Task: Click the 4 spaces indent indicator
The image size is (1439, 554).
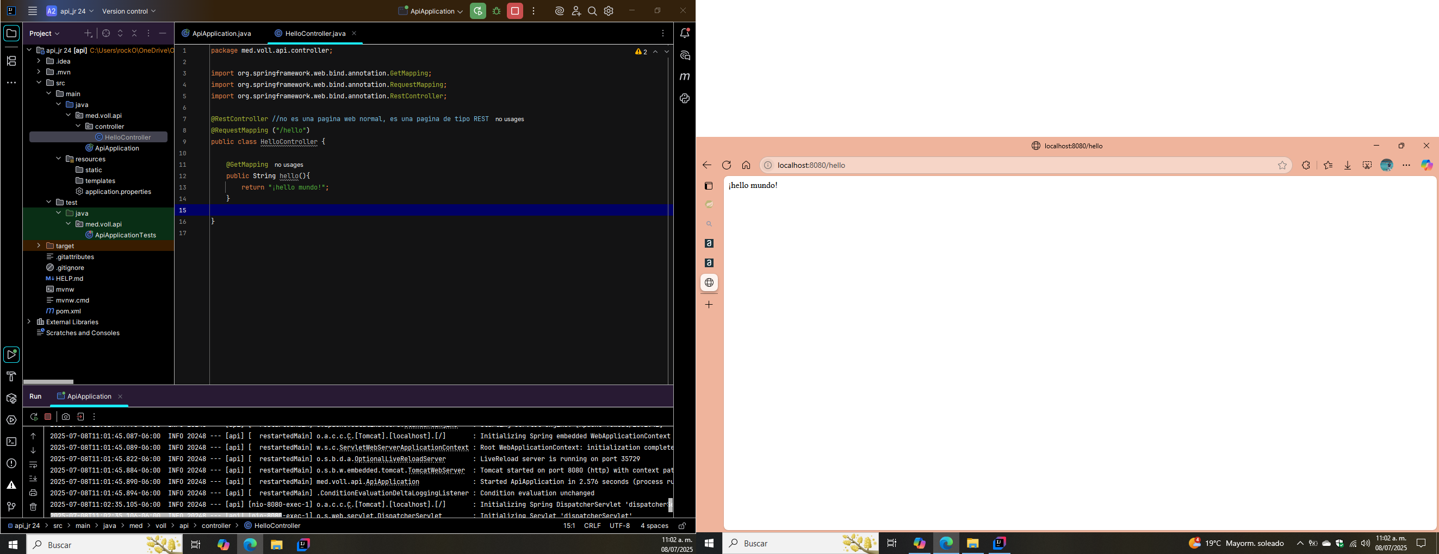Action: (x=654, y=526)
